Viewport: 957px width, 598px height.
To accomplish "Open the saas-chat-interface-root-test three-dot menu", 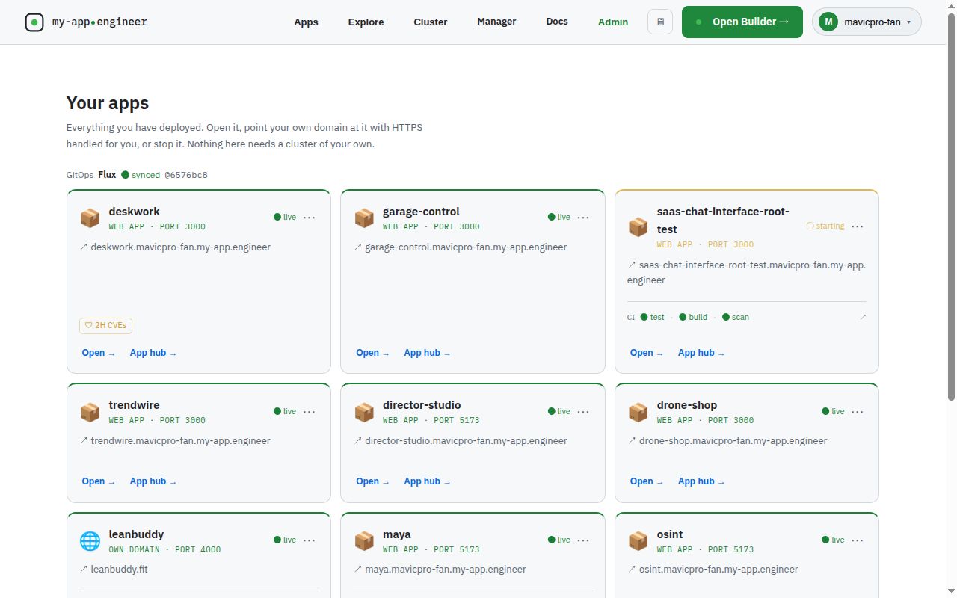I will [858, 226].
